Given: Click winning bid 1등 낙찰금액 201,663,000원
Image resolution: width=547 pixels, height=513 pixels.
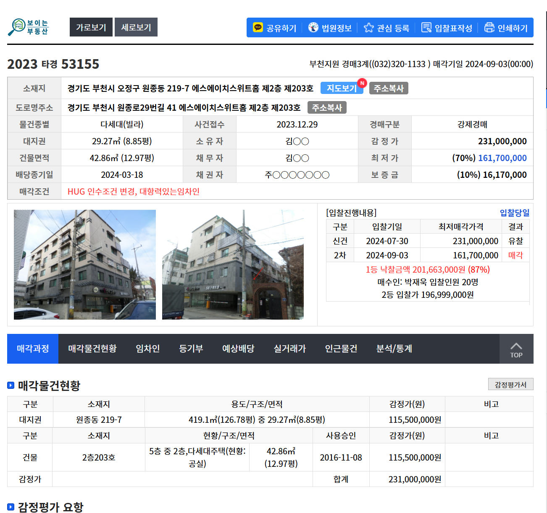Looking at the screenshot, I should 428,269.
